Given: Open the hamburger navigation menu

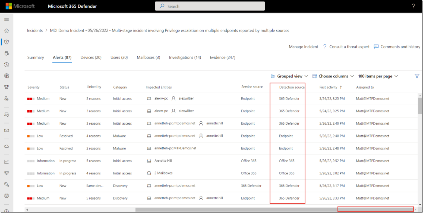Looking at the screenshot, I should 7,20.
